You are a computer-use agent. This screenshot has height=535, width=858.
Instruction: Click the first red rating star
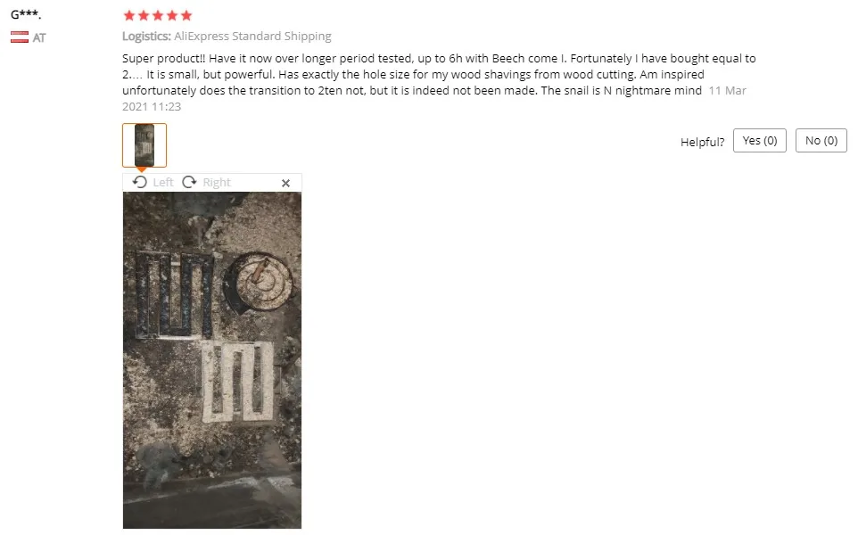(129, 15)
